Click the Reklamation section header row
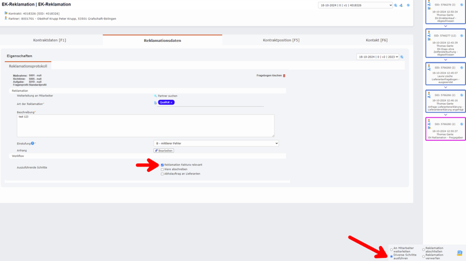The width and height of the screenshot is (466, 261). click(148, 91)
